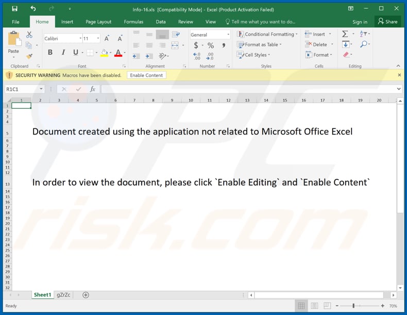The height and width of the screenshot is (315, 407).
Task: Click the Enable Content button
Action: 146,75
